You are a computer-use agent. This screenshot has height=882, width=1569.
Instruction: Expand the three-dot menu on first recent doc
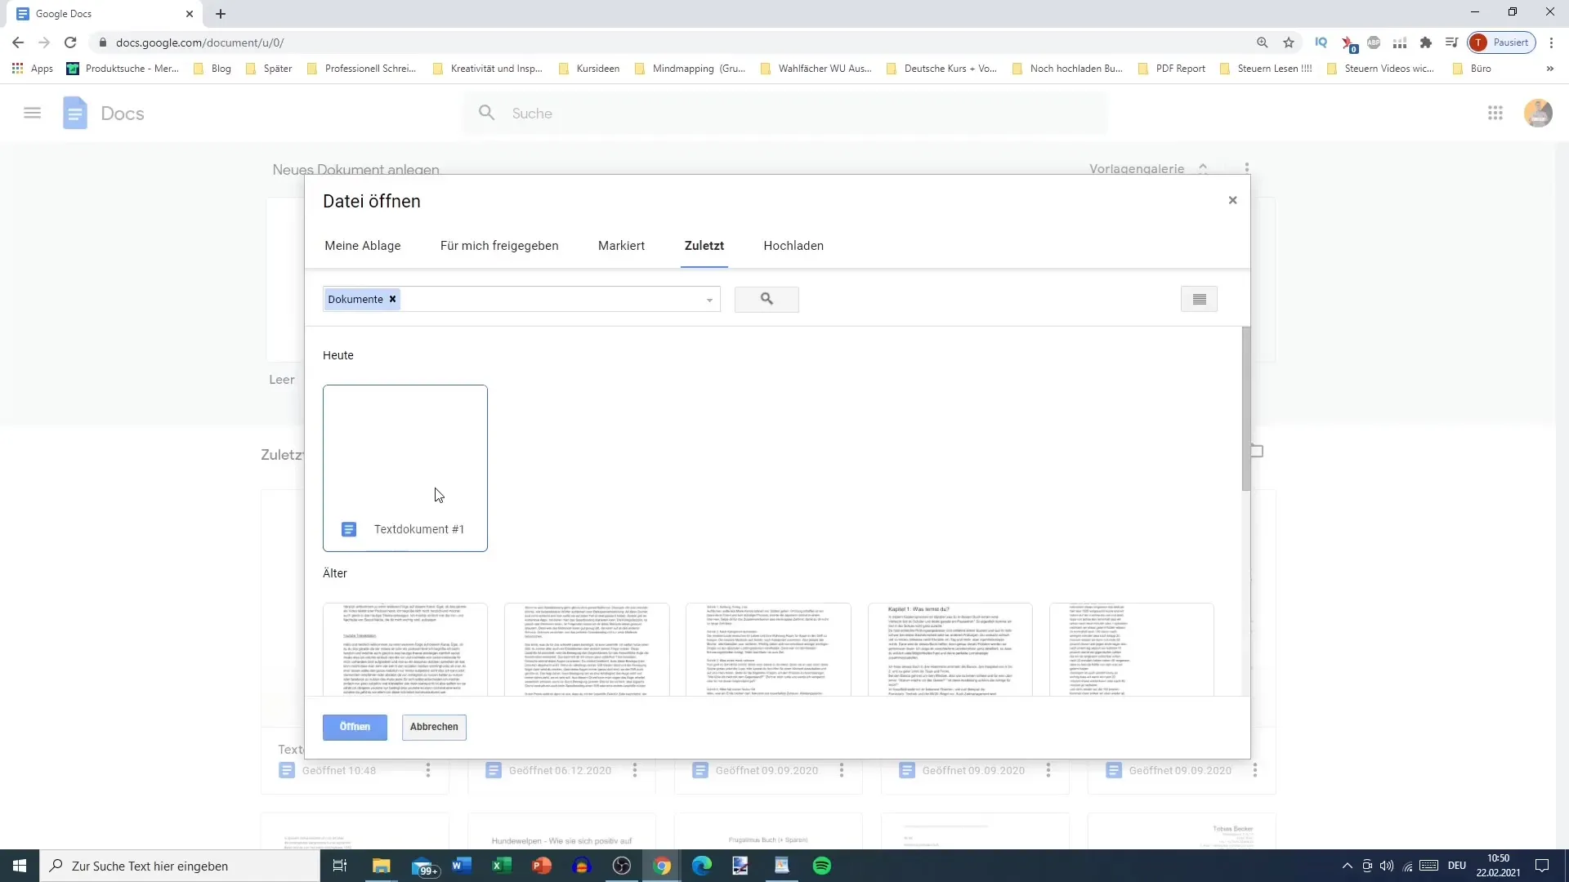coord(428,770)
